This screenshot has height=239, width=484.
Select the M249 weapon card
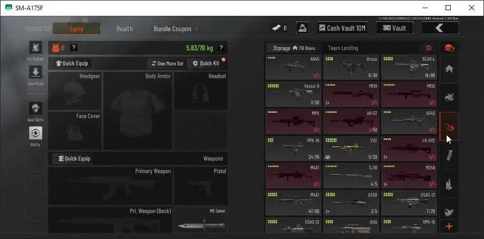point(409,176)
